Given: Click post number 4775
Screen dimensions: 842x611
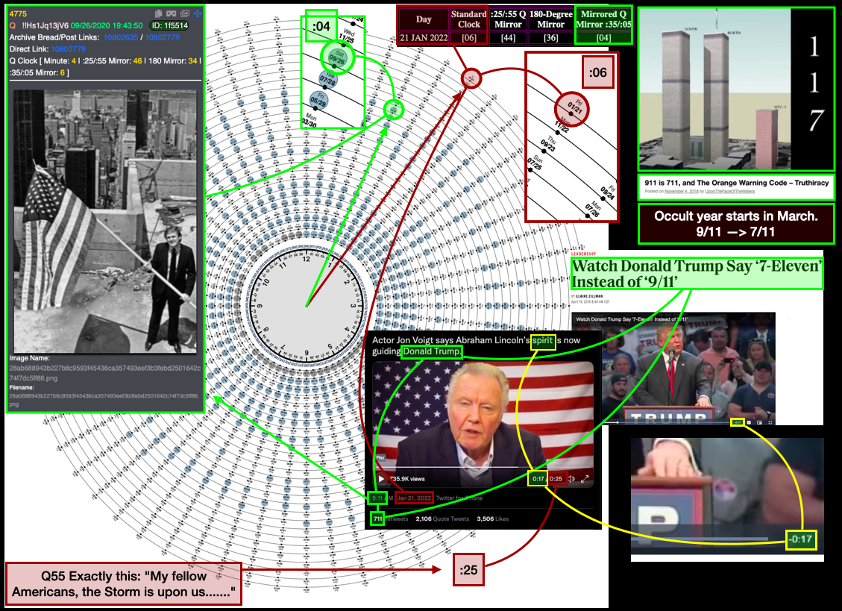Looking at the screenshot, I should 18,13.
